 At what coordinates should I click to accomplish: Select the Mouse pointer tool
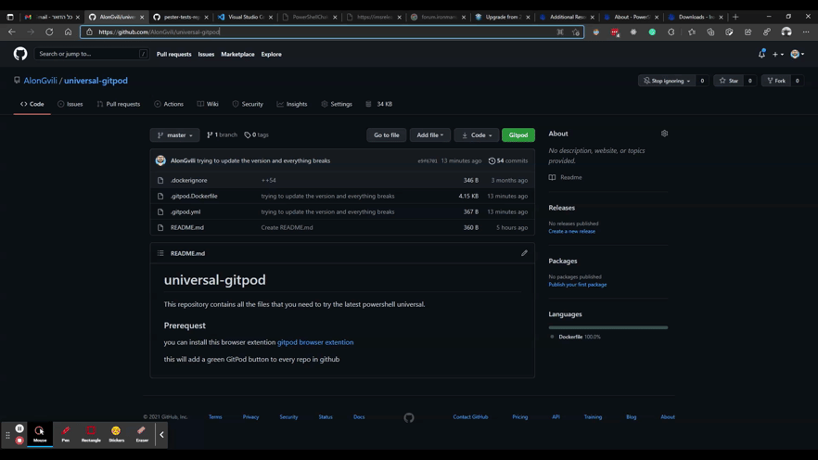[x=40, y=433]
